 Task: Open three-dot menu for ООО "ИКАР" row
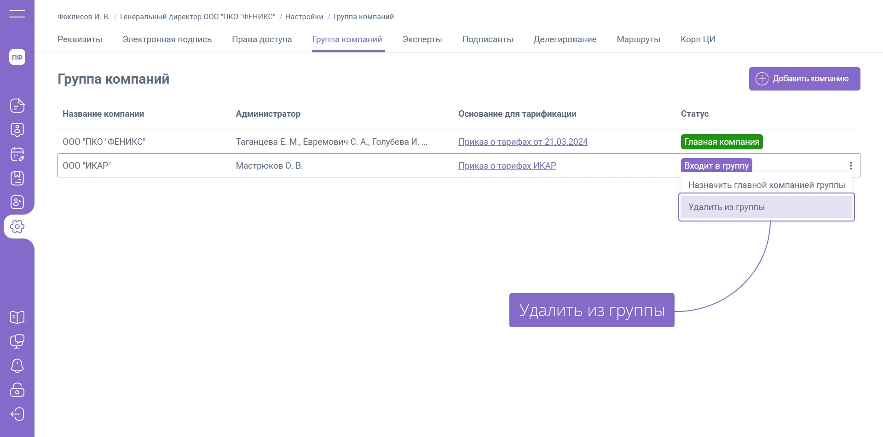click(850, 166)
